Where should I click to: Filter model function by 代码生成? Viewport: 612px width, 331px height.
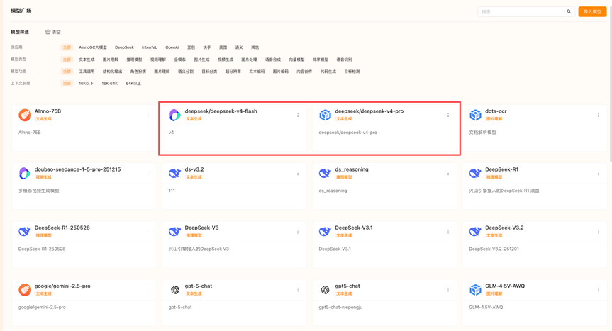click(328, 72)
